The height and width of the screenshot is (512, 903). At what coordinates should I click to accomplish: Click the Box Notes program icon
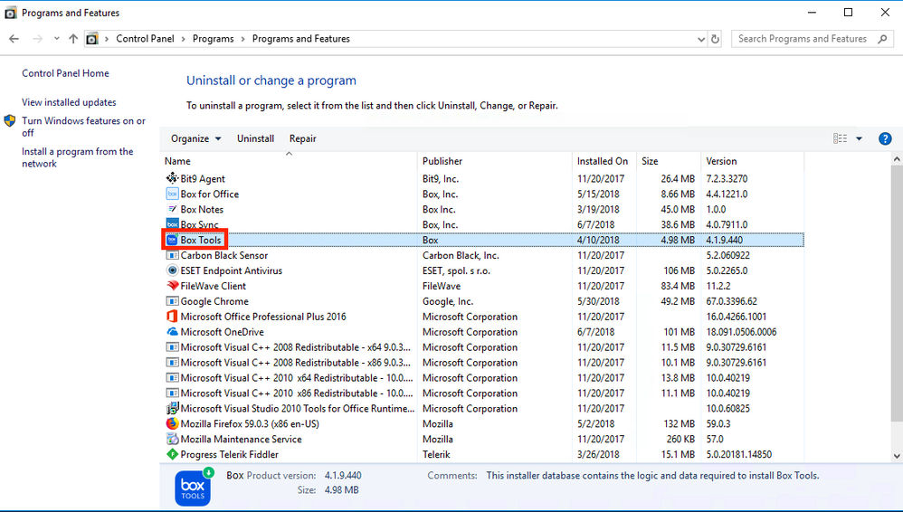[x=172, y=209]
